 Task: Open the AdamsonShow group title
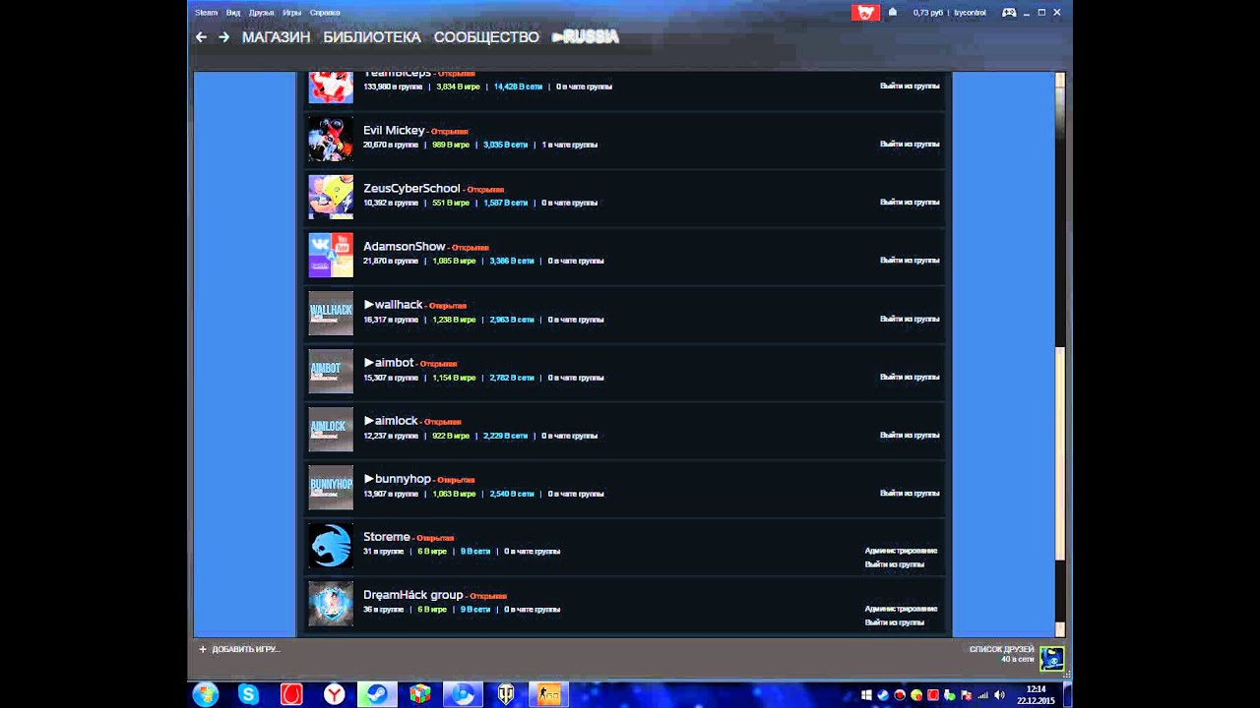point(405,246)
